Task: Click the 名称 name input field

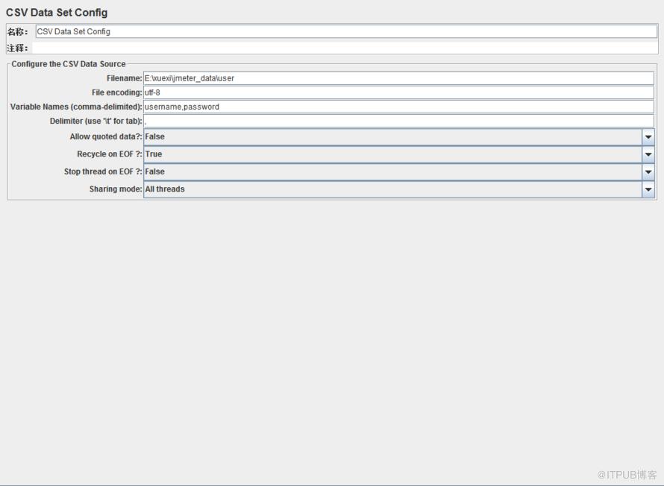Action: click(346, 32)
